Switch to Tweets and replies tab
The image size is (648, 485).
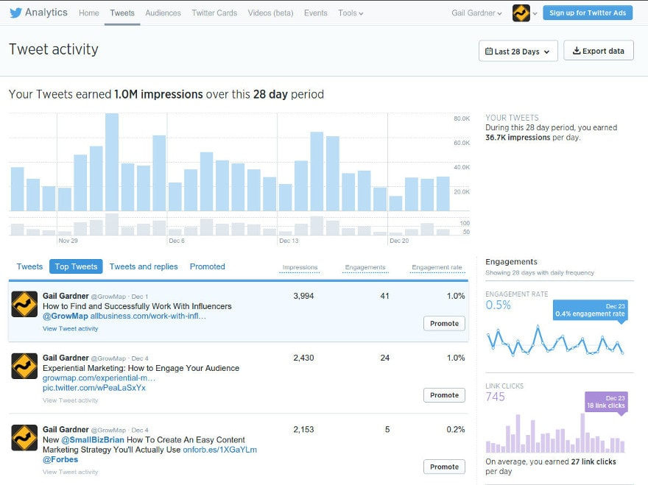(x=144, y=266)
